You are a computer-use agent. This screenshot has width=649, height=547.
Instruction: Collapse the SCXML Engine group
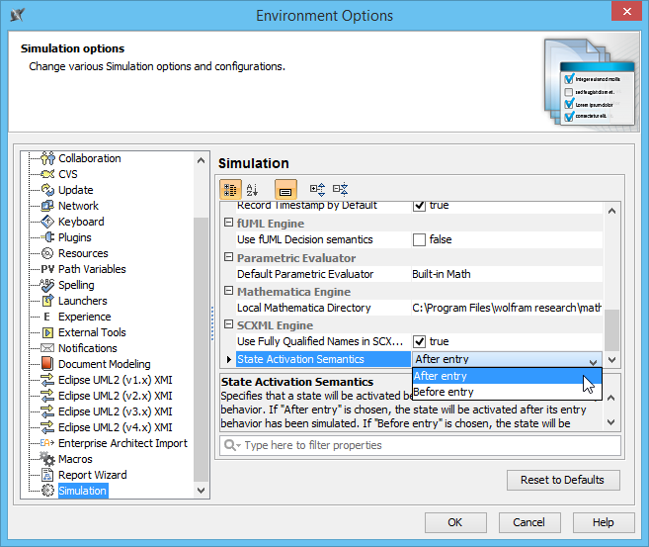pos(228,325)
